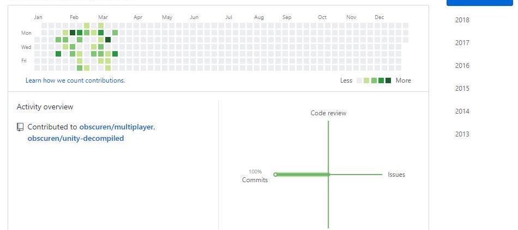Click the Jul month label
The height and width of the screenshot is (230, 518).
click(x=228, y=17)
